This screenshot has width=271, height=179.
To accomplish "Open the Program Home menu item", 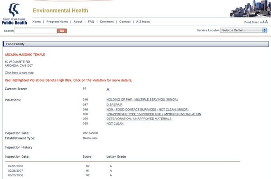I will coord(57,22).
